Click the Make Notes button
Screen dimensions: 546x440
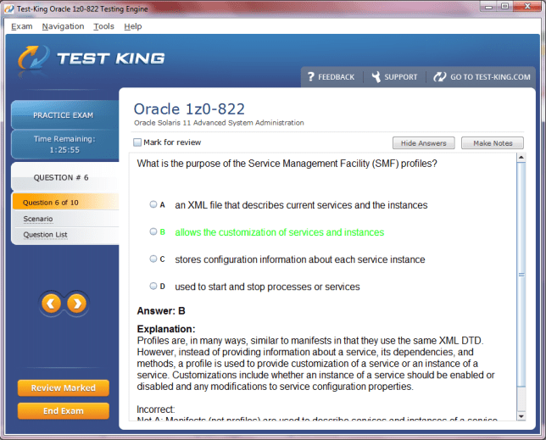pos(493,143)
